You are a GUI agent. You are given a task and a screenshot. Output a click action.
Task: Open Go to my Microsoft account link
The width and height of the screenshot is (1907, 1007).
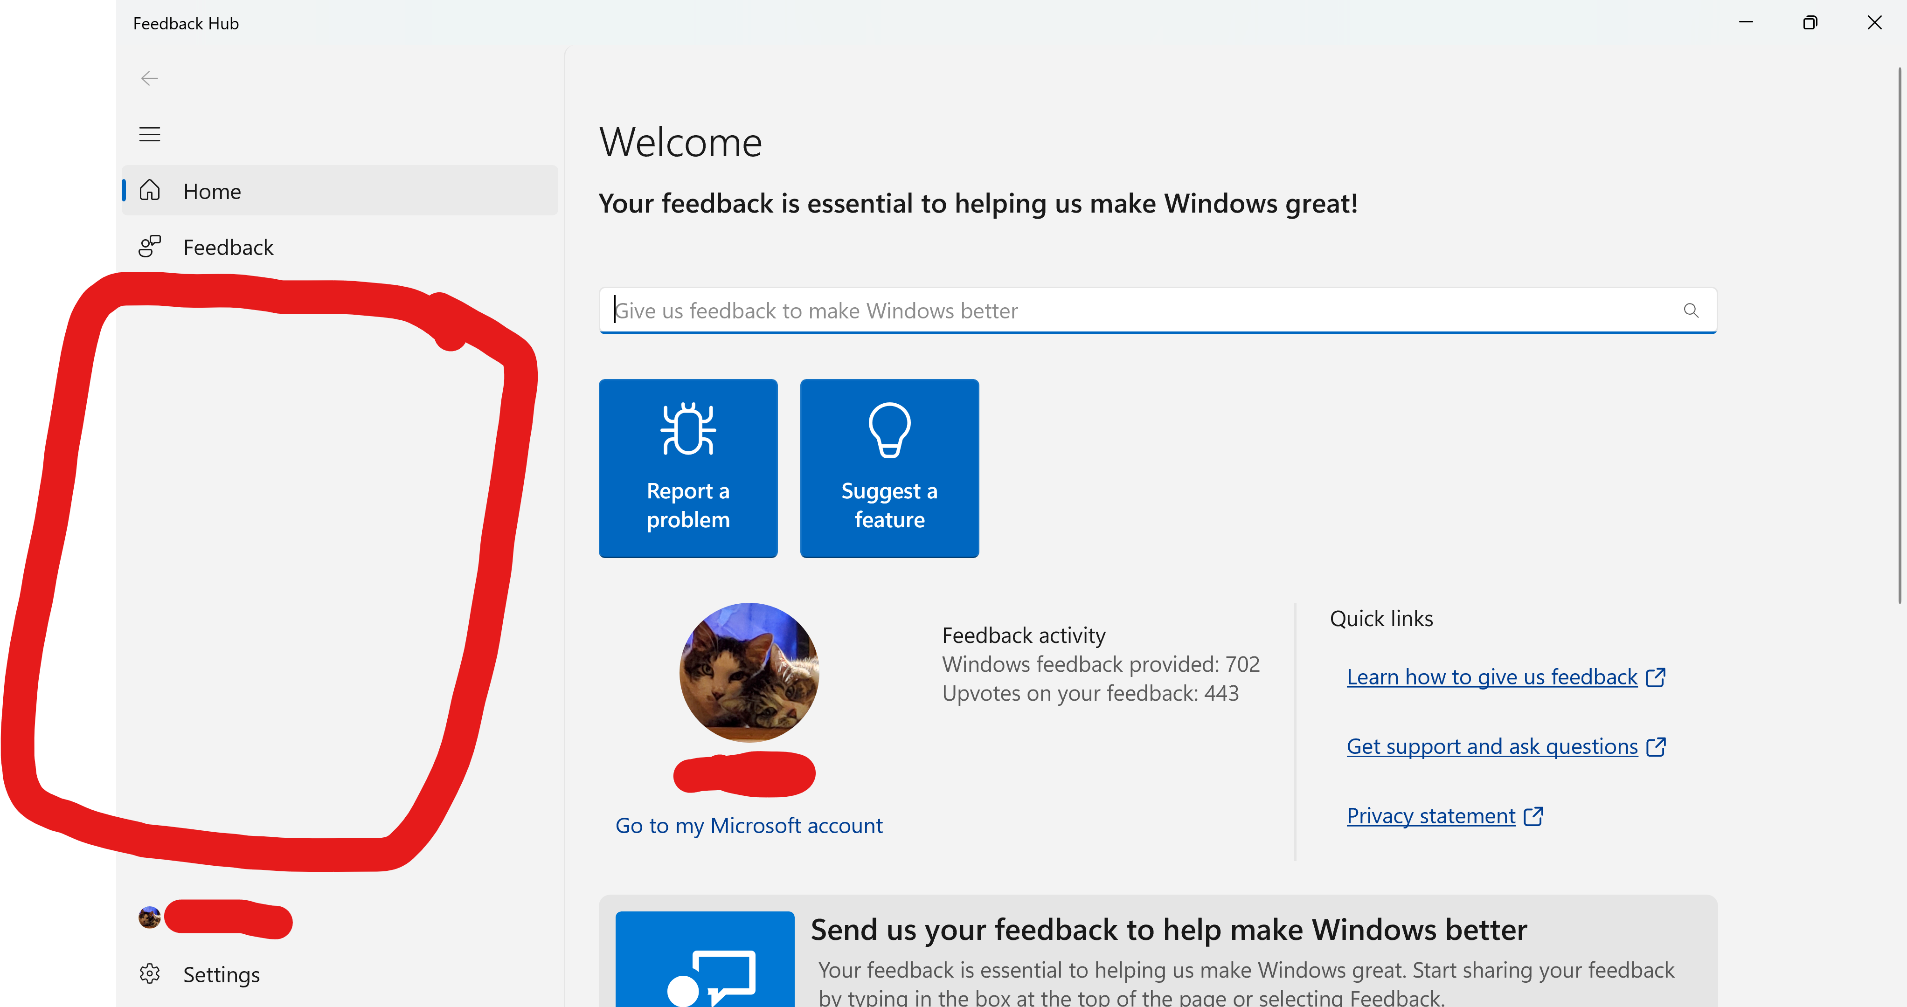coord(749,825)
